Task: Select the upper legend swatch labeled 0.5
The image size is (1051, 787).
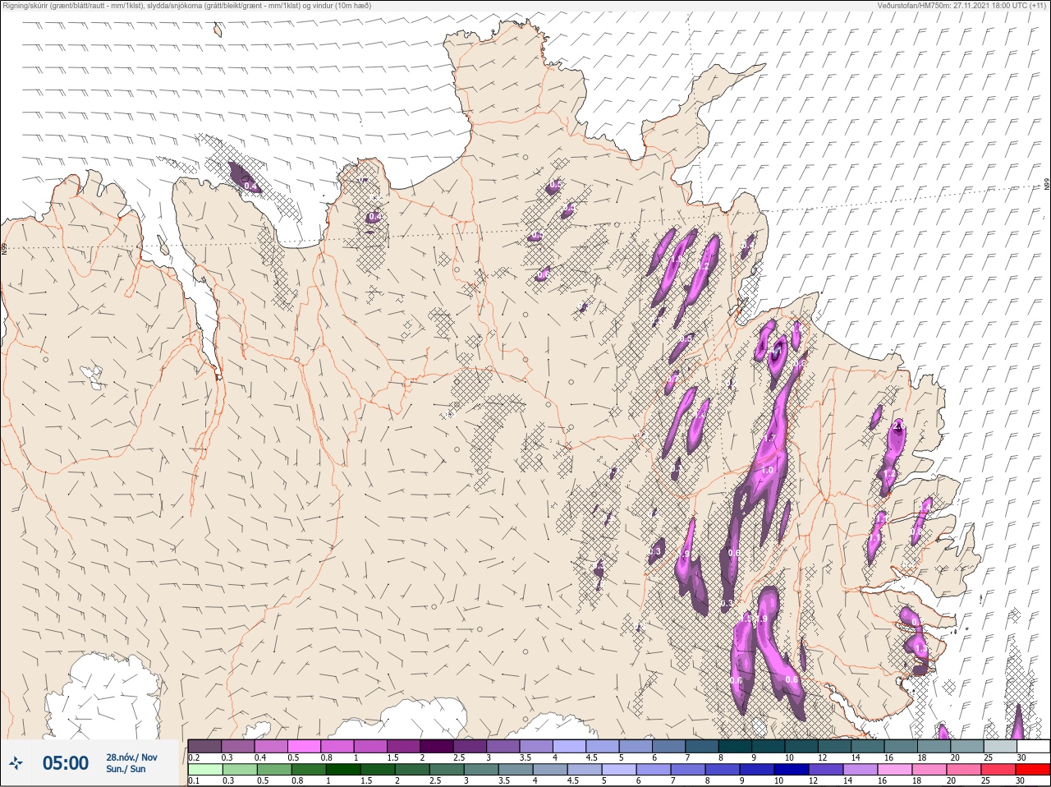Action: pos(305,746)
